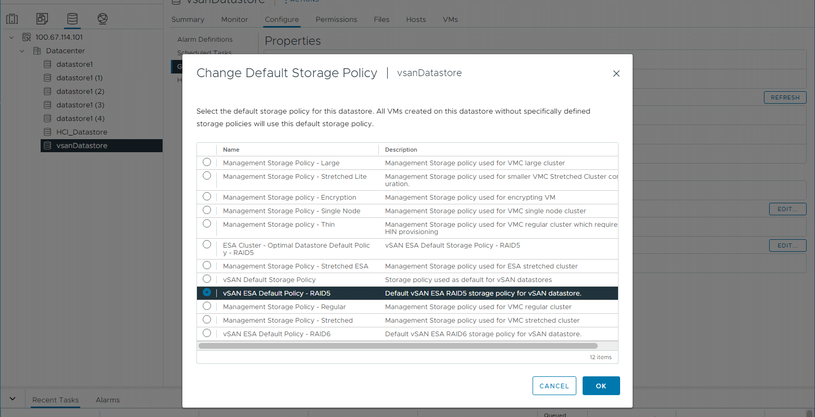Click the lower EDIT... button
815x417 pixels.
788,246
